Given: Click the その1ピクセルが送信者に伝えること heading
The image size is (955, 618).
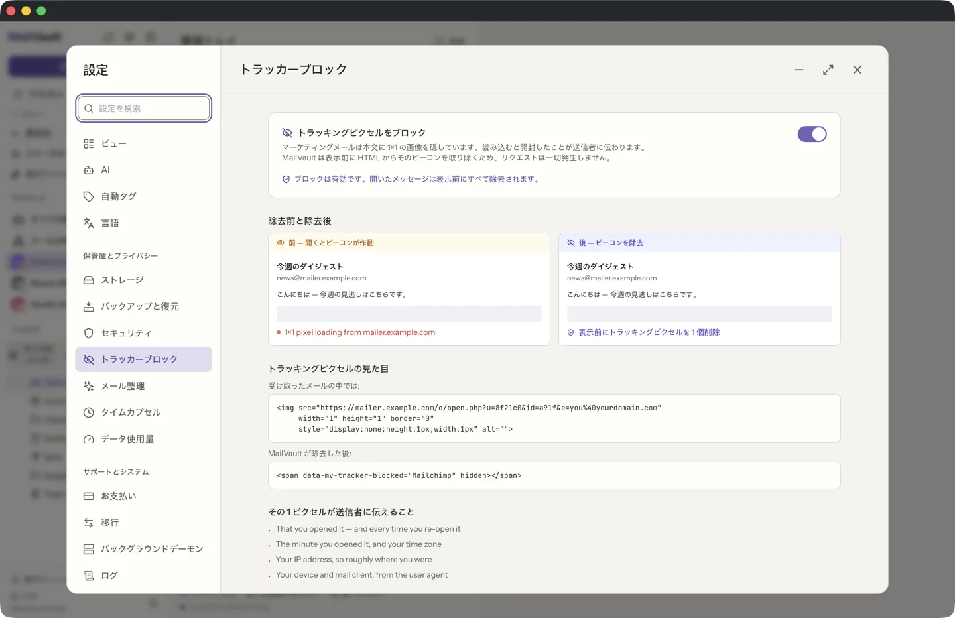Looking at the screenshot, I should point(341,512).
